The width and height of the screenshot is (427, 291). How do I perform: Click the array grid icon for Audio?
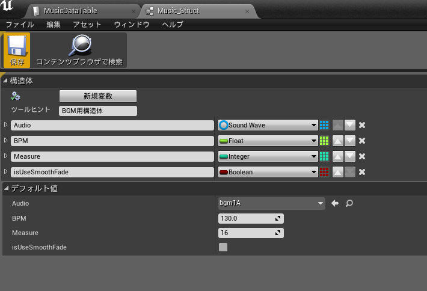(x=324, y=125)
